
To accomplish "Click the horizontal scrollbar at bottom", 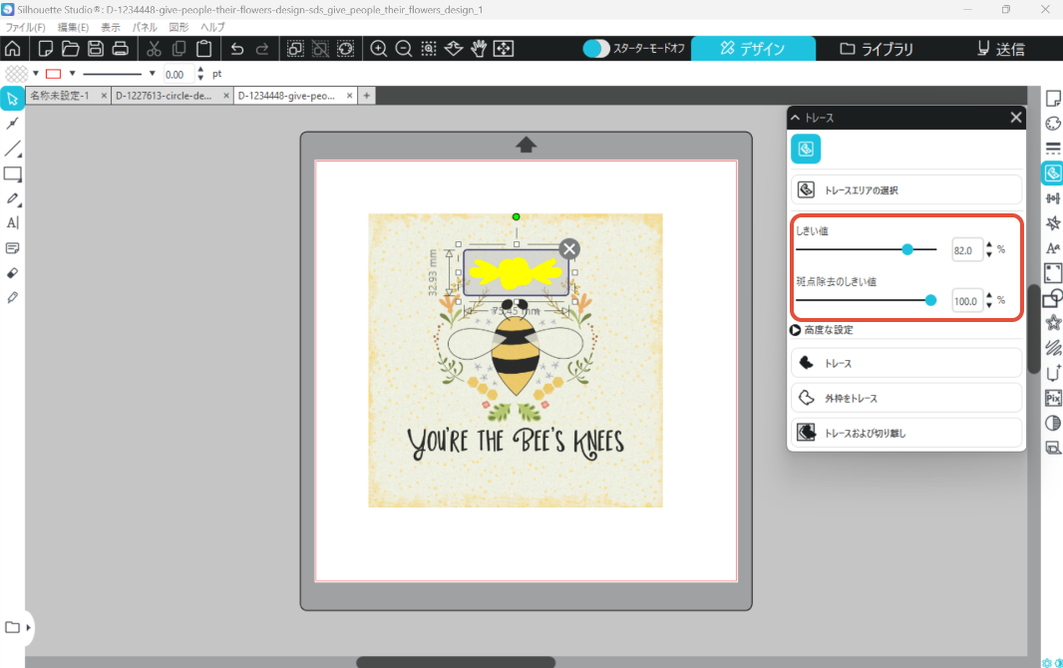I will point(456,662).
